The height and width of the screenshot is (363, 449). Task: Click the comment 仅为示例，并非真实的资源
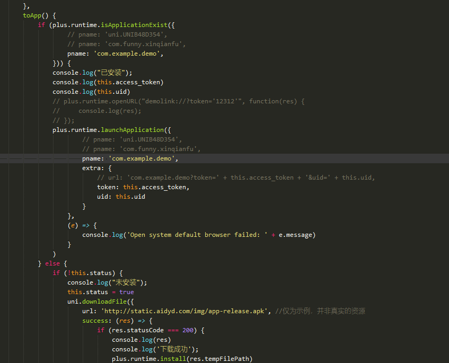320,311
